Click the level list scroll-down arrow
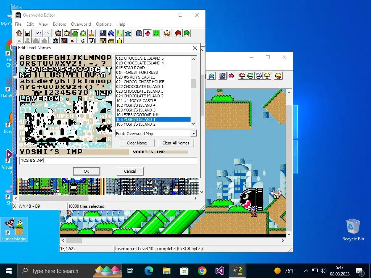This screenshot has width=371, height=278. [193, 124]
